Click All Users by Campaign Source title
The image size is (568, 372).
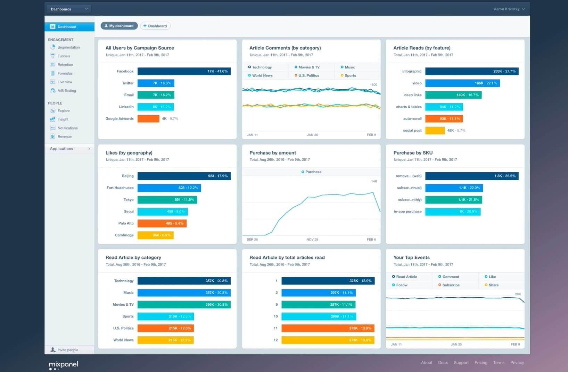tap(140, 48)
